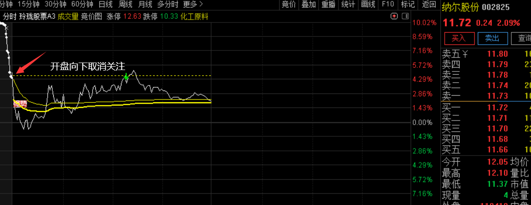Switch to 60分钟 chart period
This screenshot has width=531, height=205.
coord(83,5)
